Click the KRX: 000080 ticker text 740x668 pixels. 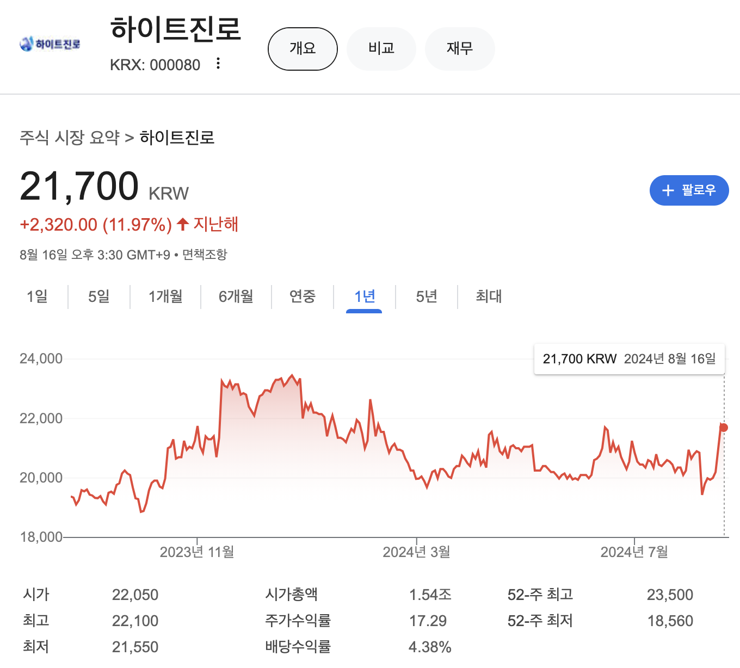click(155, 65)
